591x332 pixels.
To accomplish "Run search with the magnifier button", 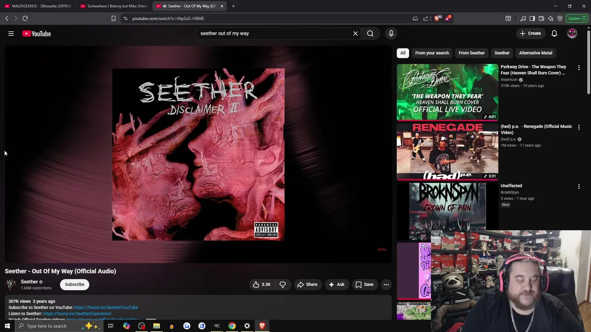I will click(x=370, y=33).
